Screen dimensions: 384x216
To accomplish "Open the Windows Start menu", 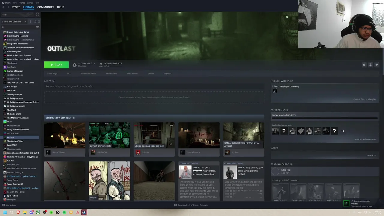I will (5, 212).
